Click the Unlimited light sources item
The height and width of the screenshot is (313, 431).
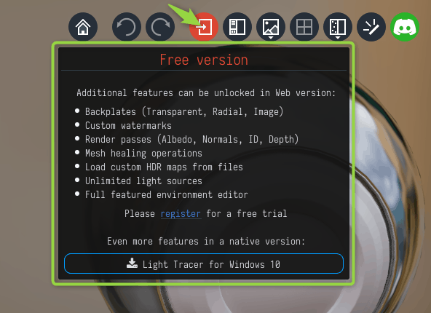pyautogui.click(x=143, y=181)
